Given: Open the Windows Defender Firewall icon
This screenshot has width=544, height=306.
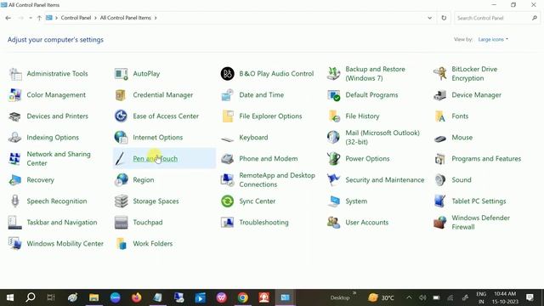Looking at the screenshot, I should point(440,223).
